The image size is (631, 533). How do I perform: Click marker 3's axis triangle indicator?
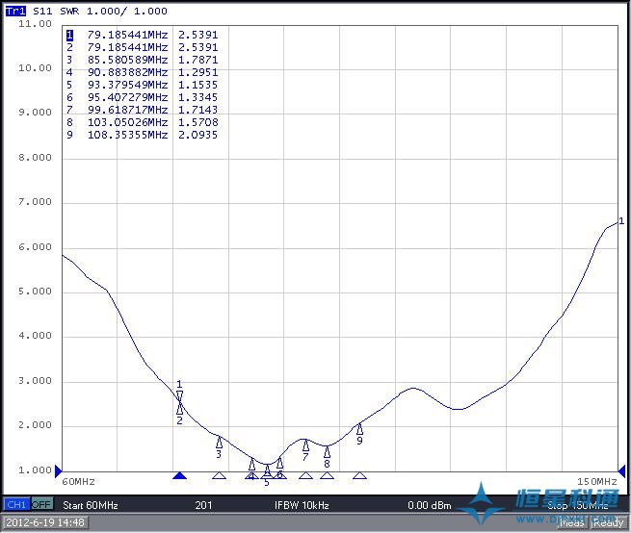click(219, 475)
